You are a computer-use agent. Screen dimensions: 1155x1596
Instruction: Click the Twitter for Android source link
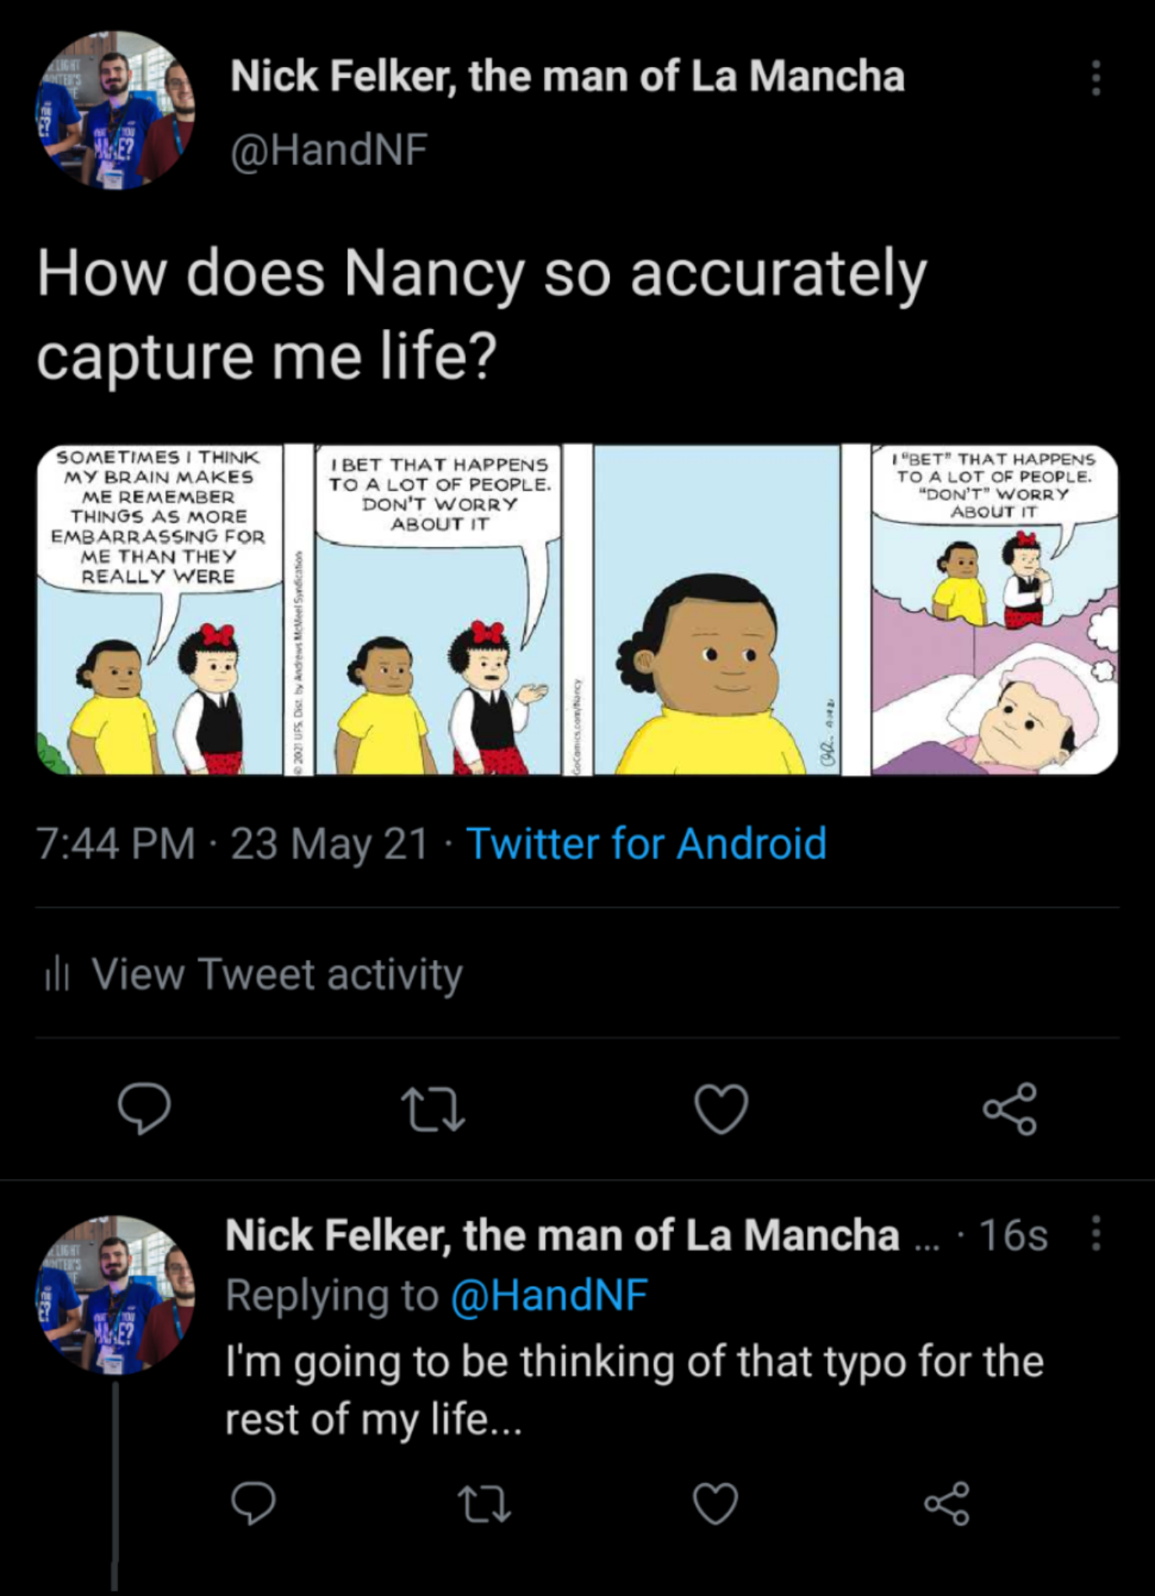coord(646,844)
